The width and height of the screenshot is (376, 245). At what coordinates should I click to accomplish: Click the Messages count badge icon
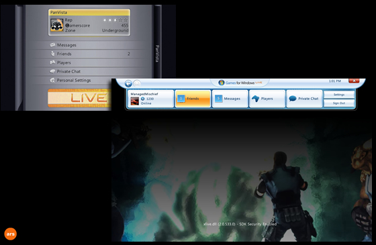click(218, 99)
